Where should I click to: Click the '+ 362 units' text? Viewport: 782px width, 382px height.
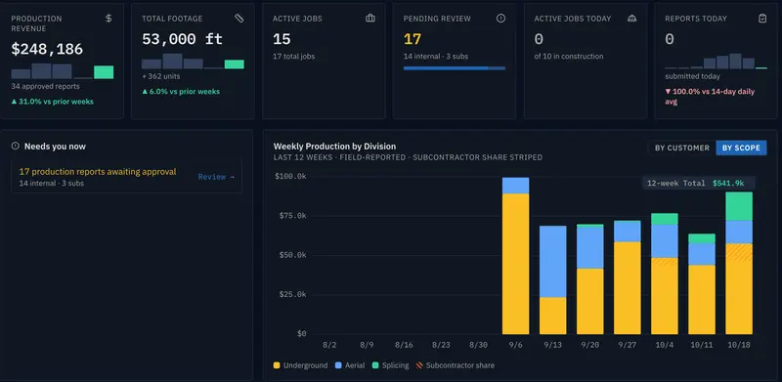[160, 76]
